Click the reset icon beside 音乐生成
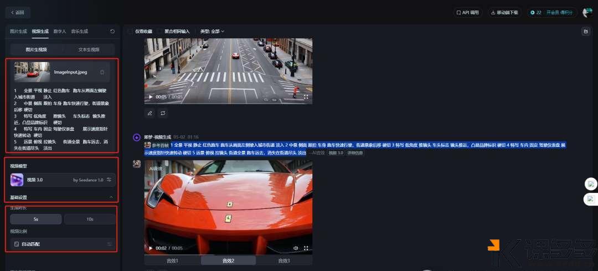598x271 pixels. (112, 31)
